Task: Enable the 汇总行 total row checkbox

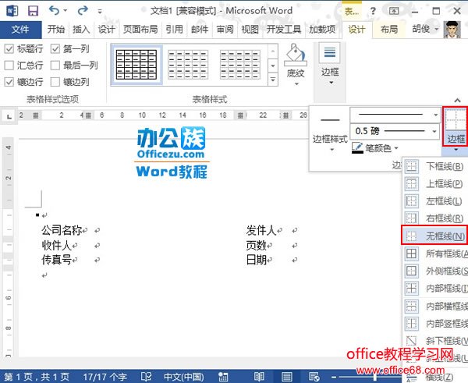Action: point(9,65)
